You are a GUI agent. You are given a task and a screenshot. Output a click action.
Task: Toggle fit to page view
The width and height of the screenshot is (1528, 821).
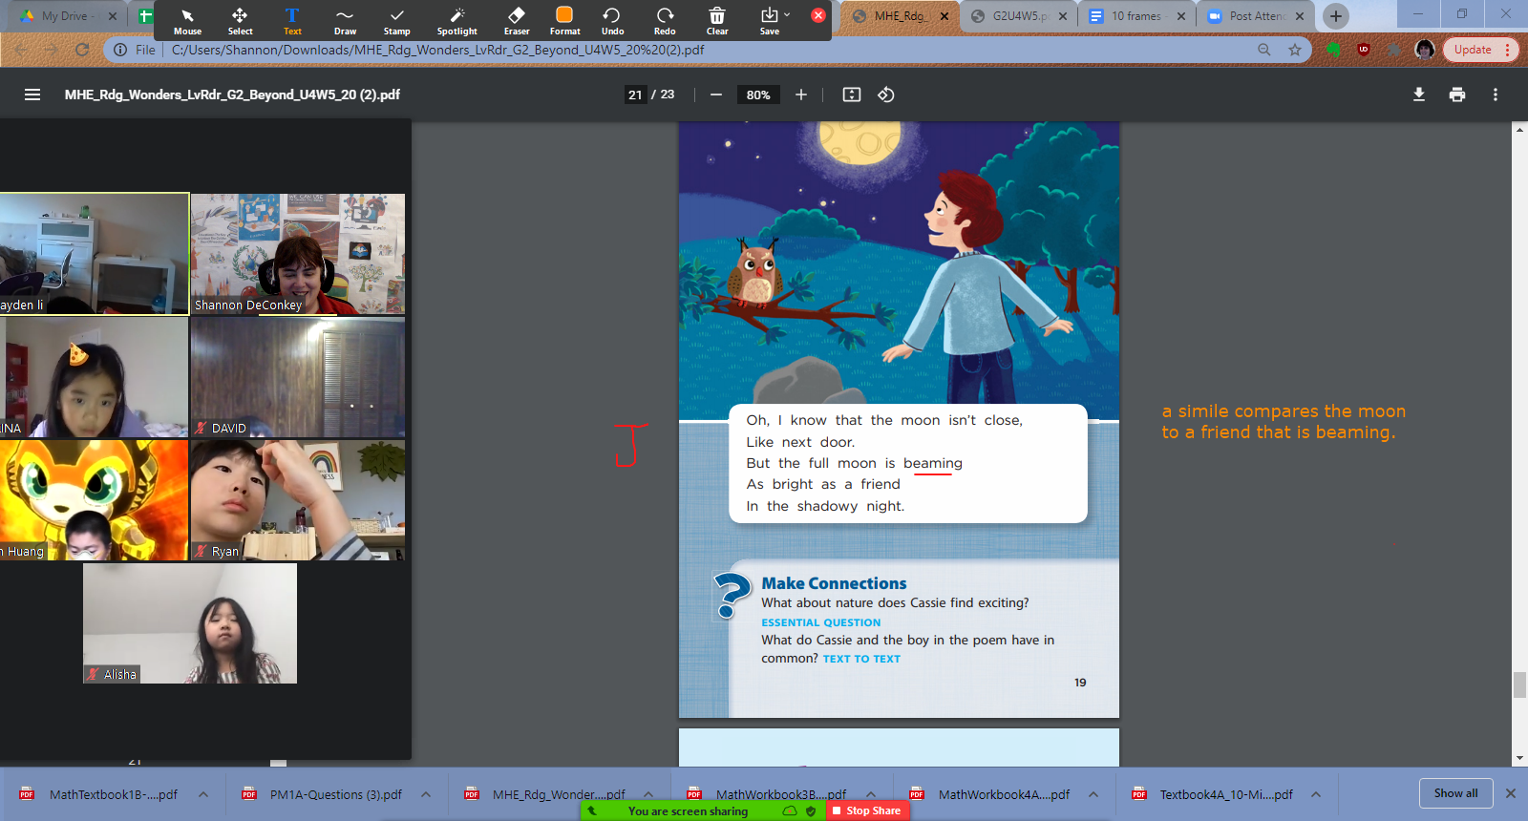click(x=852, y=95)
